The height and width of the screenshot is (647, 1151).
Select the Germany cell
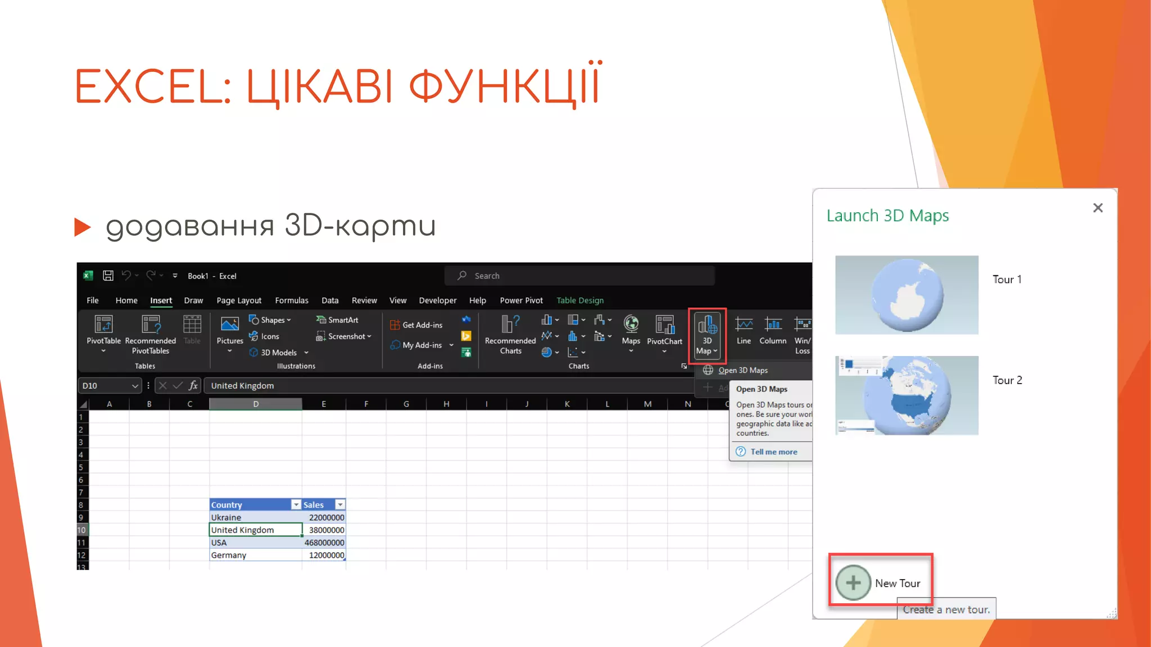(x=255, y=555)
